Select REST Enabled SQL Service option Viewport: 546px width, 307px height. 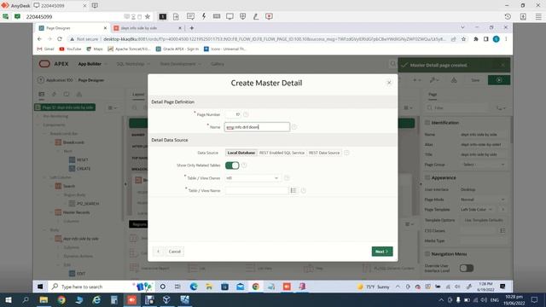(x=282, y=153)
